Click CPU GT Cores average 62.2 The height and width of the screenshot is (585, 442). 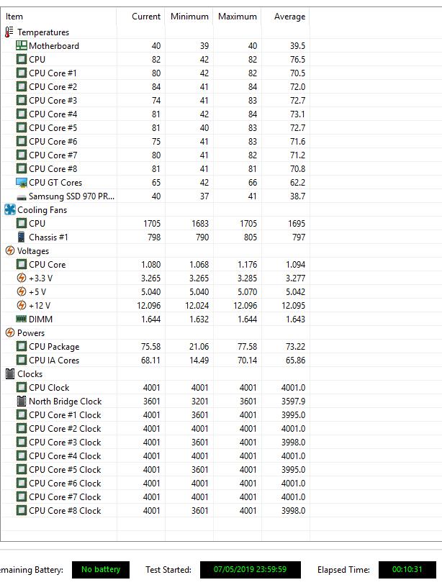click(297, 183)
